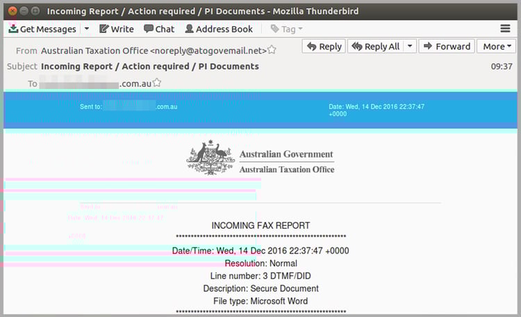Click Description: Secure Document text
Screen dimensions: 521x317
click(260, 288)
